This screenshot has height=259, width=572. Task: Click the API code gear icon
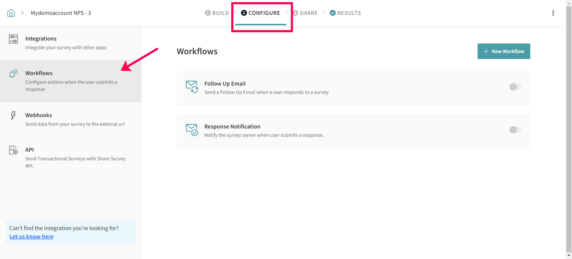(13, 150)
